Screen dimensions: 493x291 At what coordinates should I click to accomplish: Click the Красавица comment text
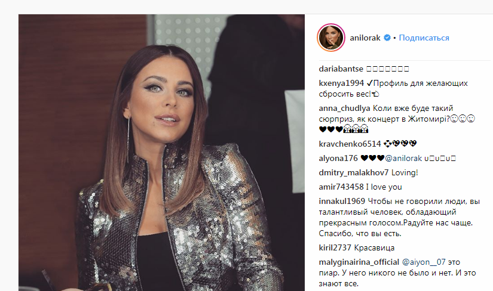pos(374,247)
